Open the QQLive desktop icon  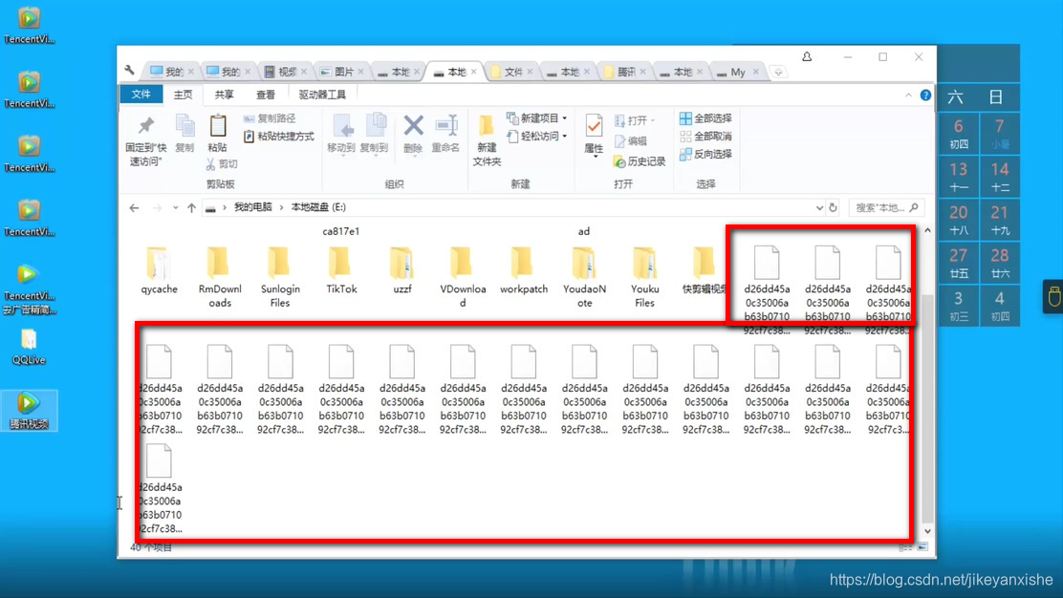[x=29, y=347]
